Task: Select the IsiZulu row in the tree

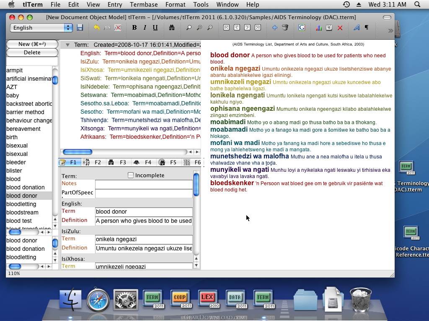Action: (140, 62)
